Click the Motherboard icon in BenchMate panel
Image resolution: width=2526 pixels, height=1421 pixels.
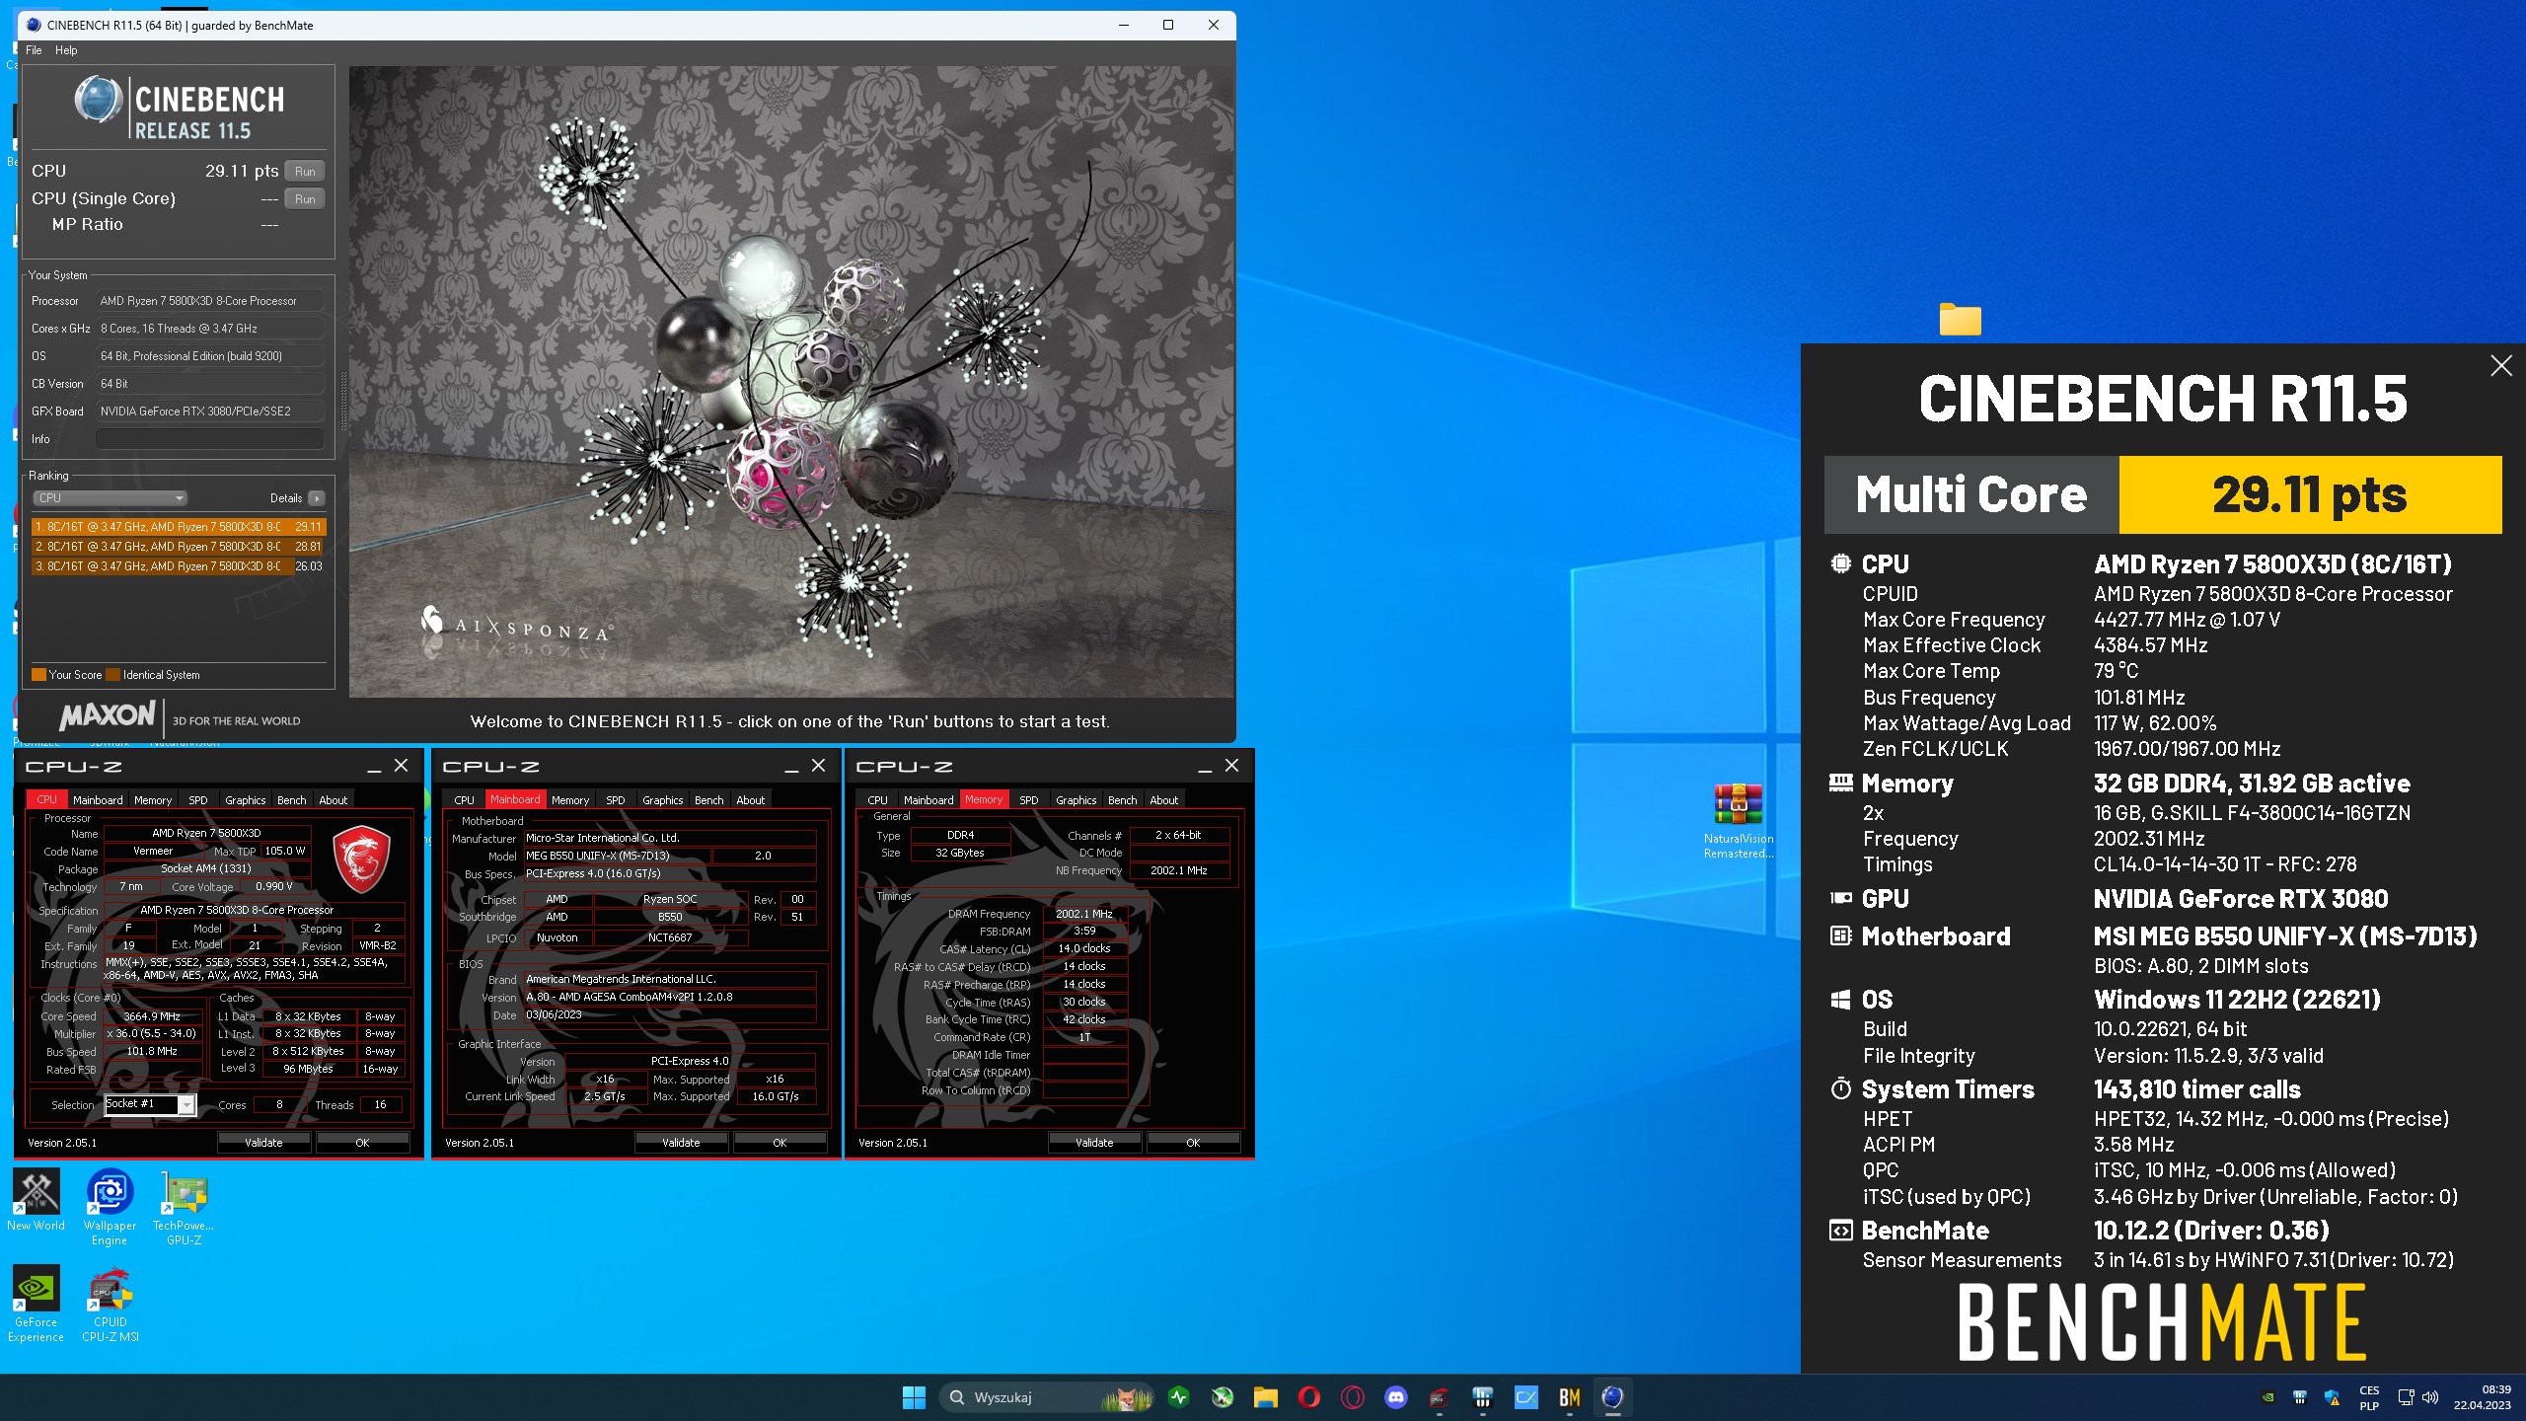click(x=1840, y=935)
